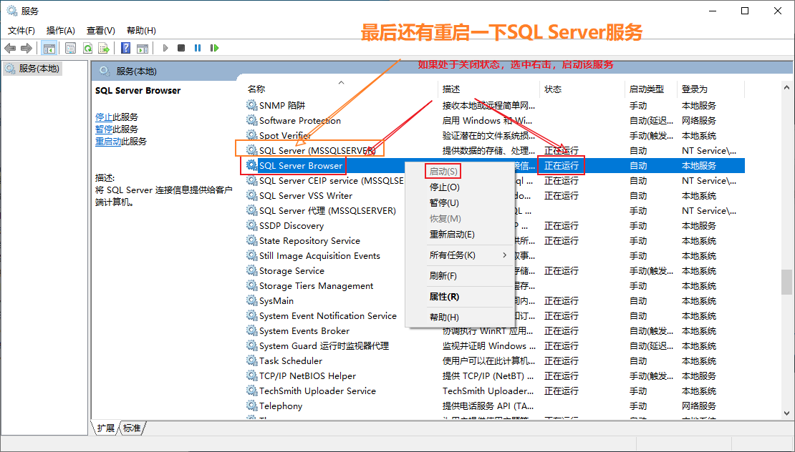Viewport: 795px width, 452px height.
Task: Open help via the question mark toolbar icon
Action: (x=127, y=48)
